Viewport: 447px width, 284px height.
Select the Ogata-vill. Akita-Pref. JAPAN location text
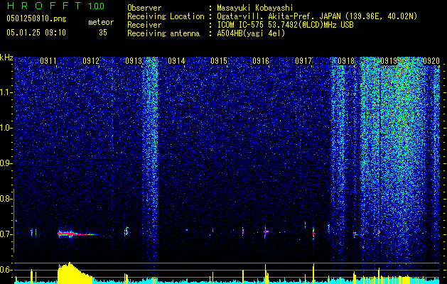coord(317,16)
